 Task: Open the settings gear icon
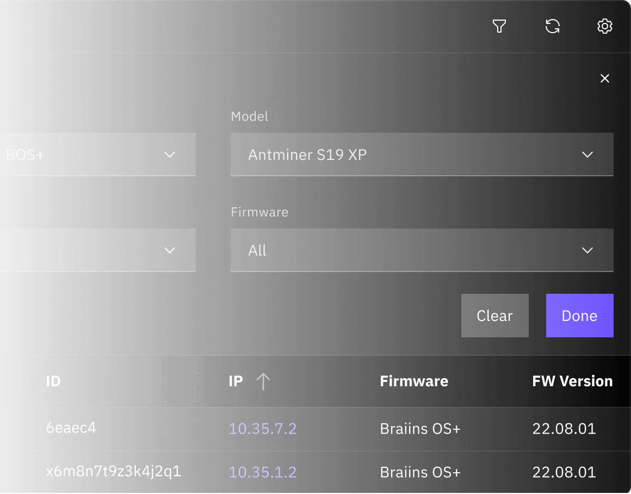pos(605,26)
